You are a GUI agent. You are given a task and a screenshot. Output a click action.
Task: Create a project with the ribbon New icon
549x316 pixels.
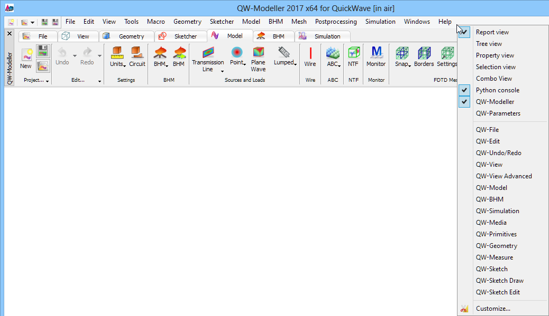(x=26, y=59)
